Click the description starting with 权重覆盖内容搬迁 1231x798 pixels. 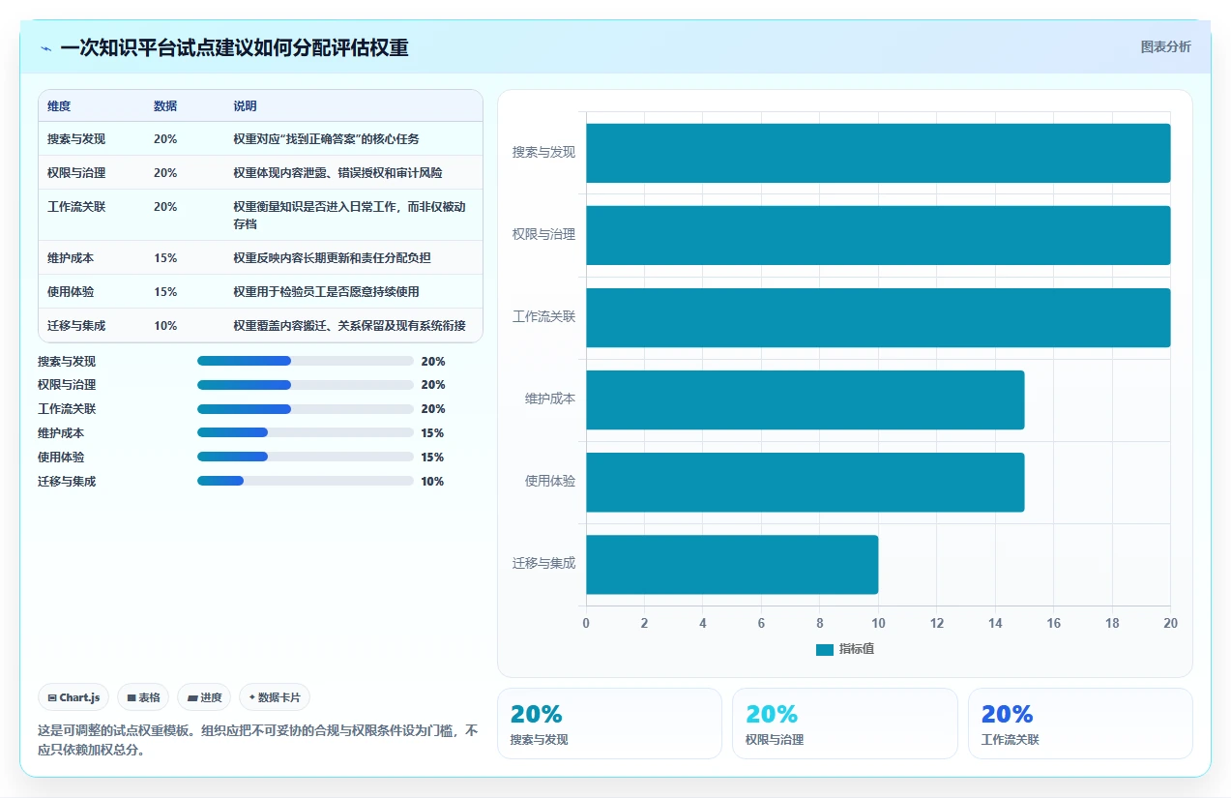[349, 326]
